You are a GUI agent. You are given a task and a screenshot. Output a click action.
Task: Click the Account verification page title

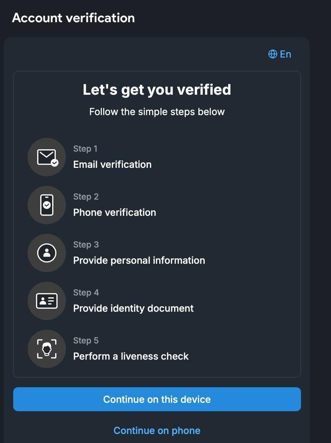coord(73,18)
